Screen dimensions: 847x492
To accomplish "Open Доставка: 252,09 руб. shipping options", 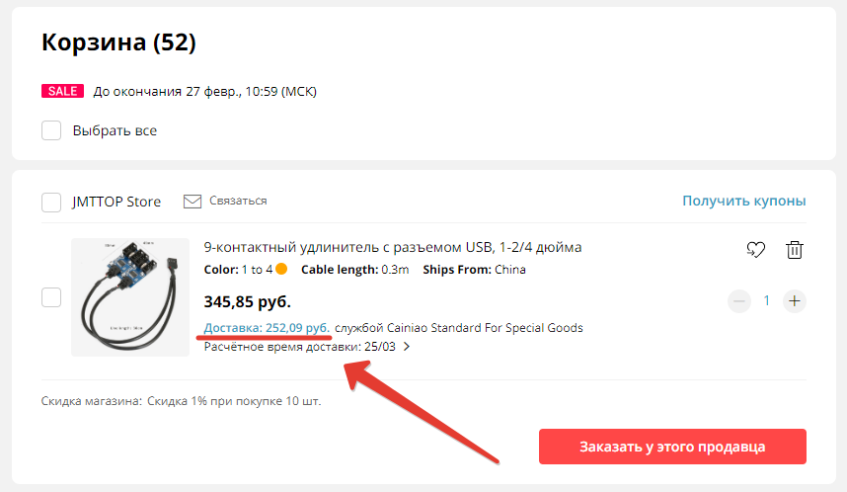I will pyautogui.click(x=267, y=328).
